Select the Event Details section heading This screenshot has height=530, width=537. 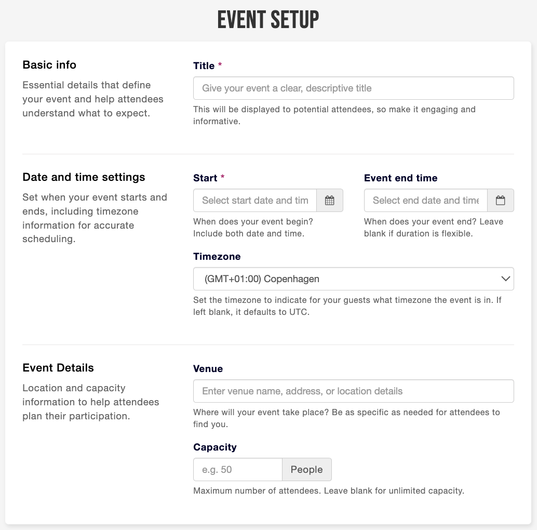[58, 367]
